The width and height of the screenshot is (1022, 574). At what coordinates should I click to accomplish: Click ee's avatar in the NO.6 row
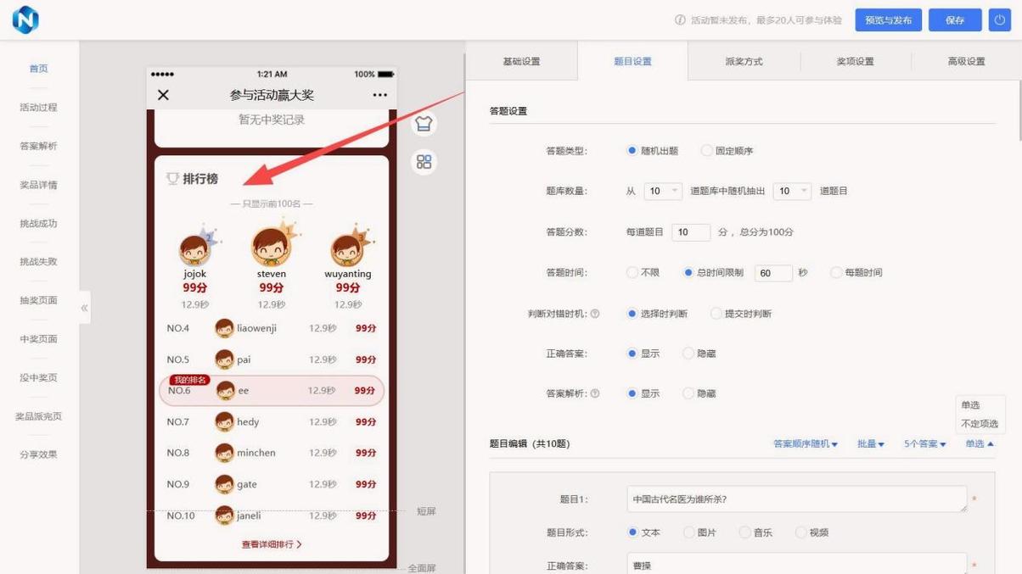pyautogui.click(x=225, y=391)
